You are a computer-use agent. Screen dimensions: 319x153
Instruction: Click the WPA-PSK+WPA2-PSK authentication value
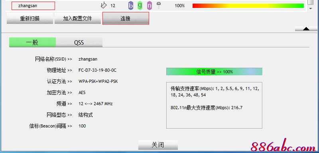(98, 81)
